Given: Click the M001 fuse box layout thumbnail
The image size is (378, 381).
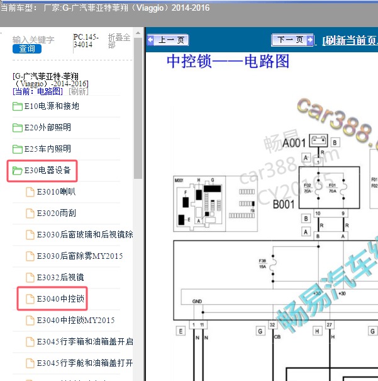Looking at the screenshot, I should tap(216, 203).
